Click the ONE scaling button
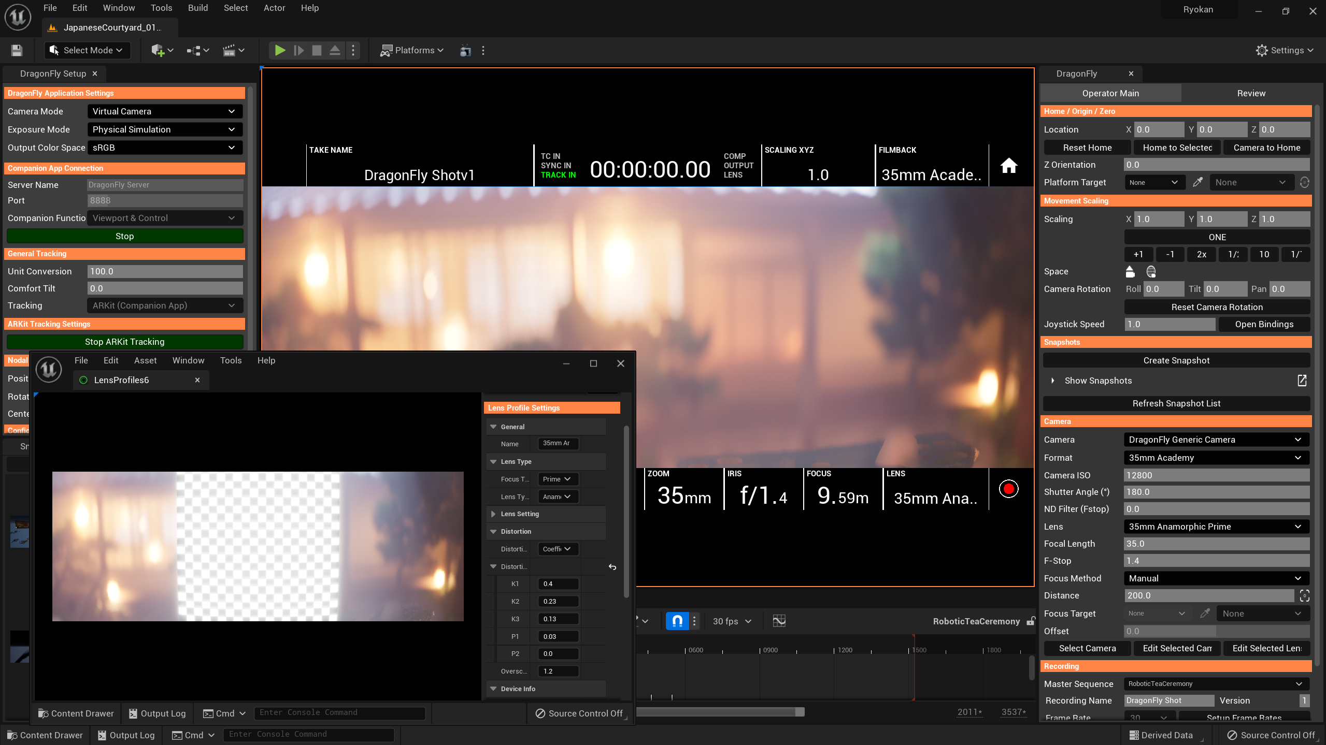The height and width of the screenshot is (745, 1326). tap(1217, 237)
